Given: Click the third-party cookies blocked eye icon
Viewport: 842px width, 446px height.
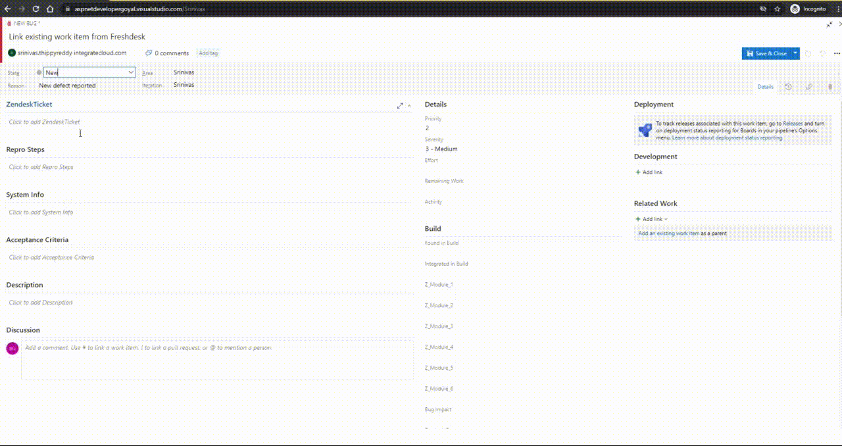Looking at the screenshot, I should [763, 9].
